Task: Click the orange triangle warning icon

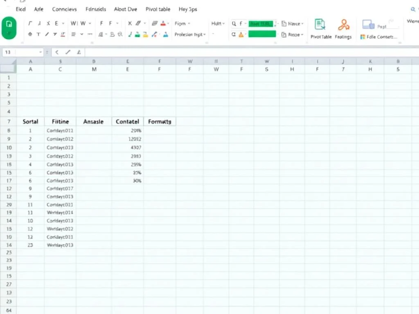Action: 241,34
